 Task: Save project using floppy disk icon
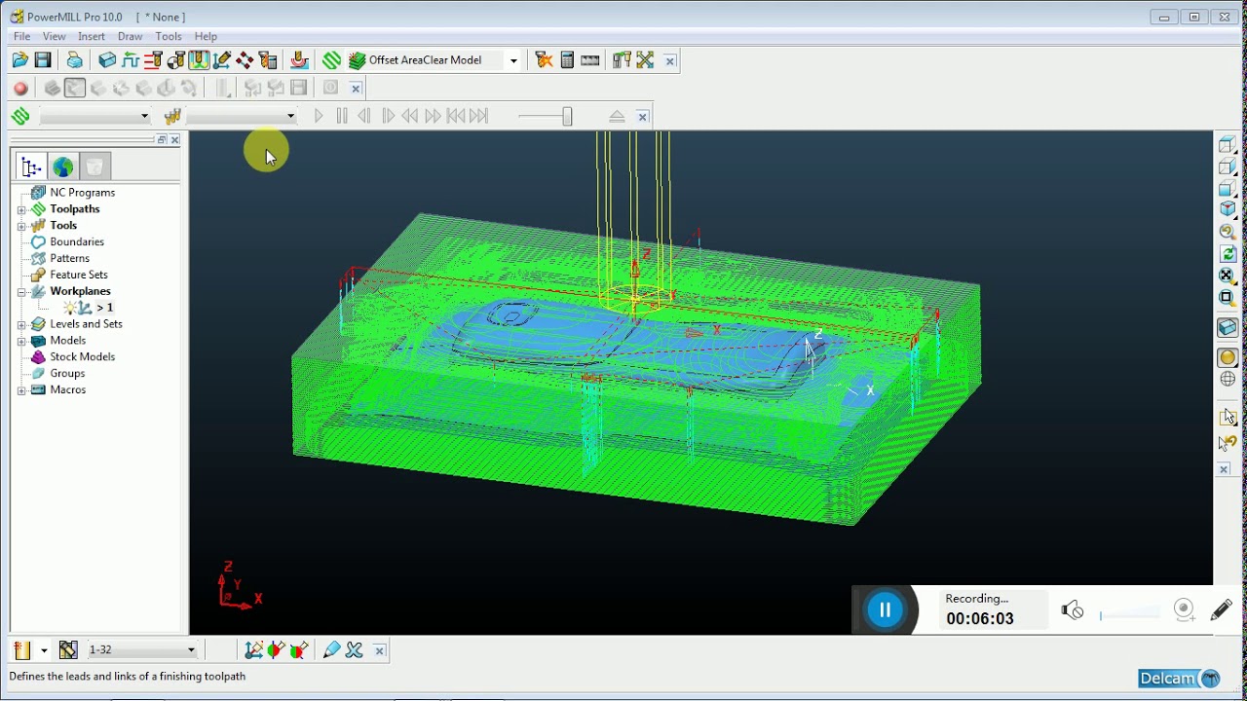click(x=43, y=60)
